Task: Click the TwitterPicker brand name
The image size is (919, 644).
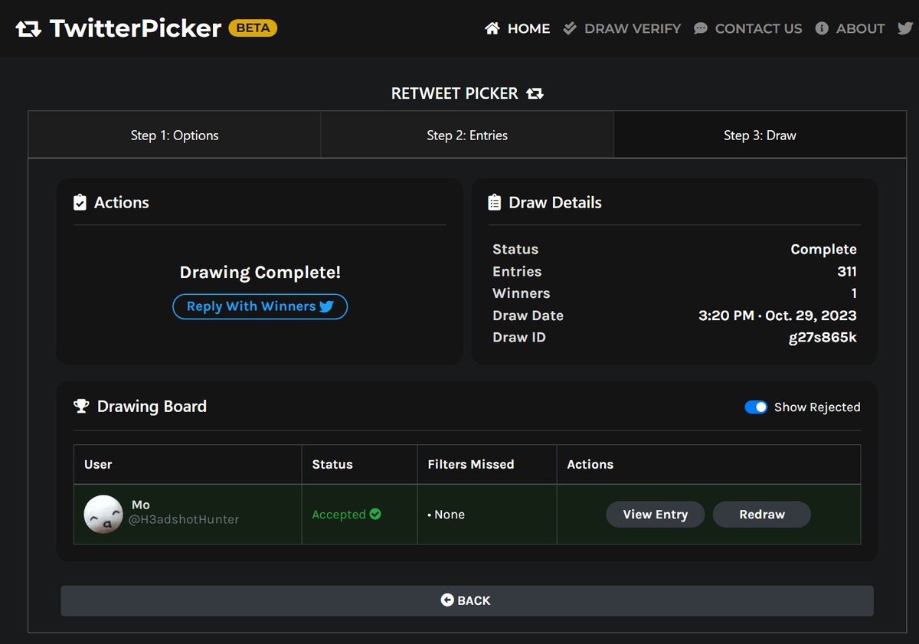Action: pos(136,28)
